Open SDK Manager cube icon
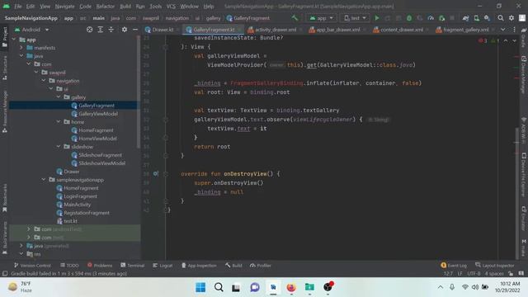The width and height of the screenshot is (528, 297). pos(488,18)
